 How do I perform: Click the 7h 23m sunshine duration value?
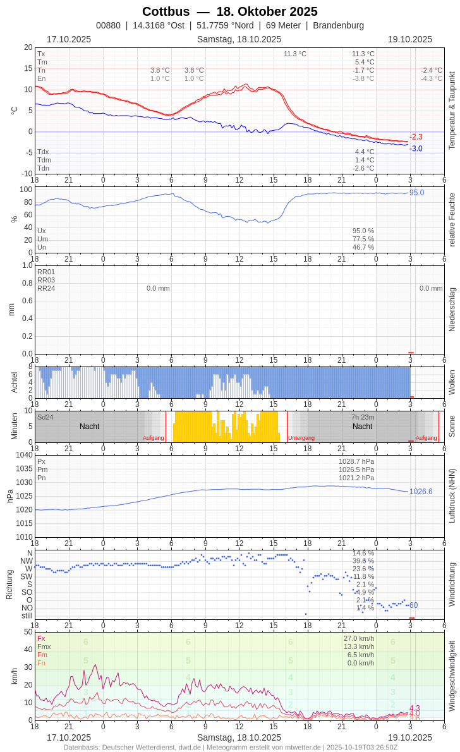point(363,417)
